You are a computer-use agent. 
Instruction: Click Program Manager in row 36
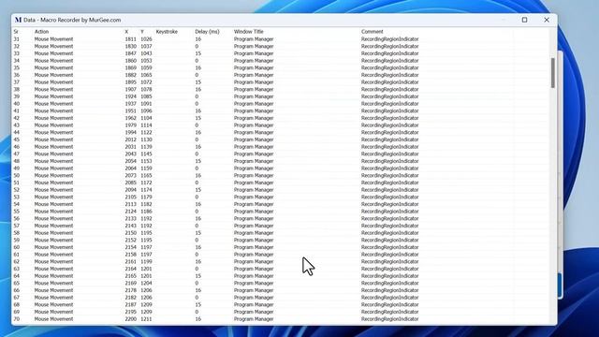tap(254, 75)
